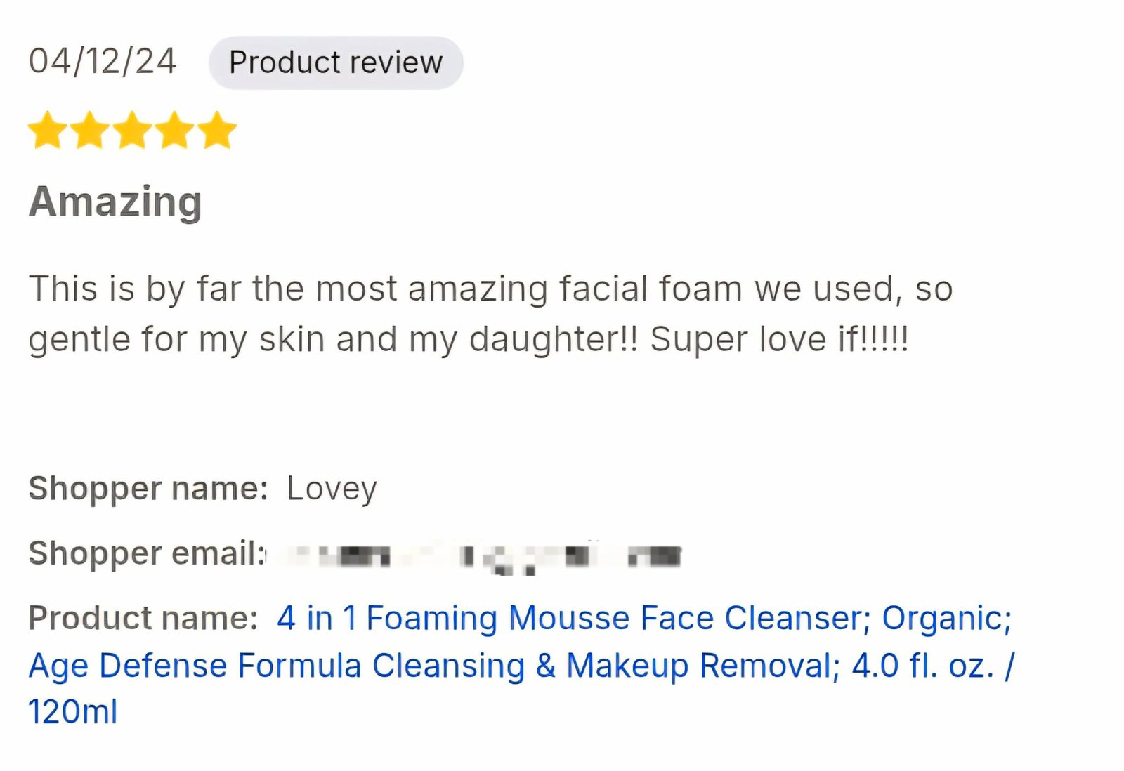
Task: Click the Shopper email label
Action: tap(147, 553)
